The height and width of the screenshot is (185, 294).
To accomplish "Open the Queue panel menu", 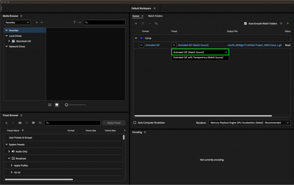I will 142,16.
